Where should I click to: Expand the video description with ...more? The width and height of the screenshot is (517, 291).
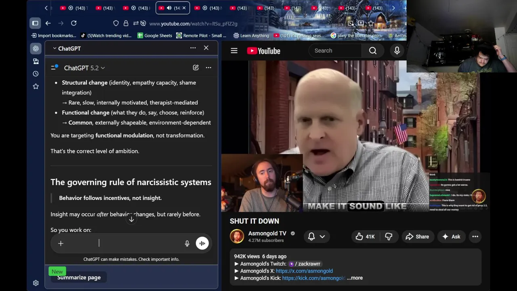[355, 278]
